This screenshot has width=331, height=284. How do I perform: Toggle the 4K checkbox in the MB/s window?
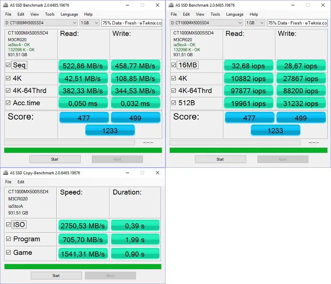tap(8, 78)
